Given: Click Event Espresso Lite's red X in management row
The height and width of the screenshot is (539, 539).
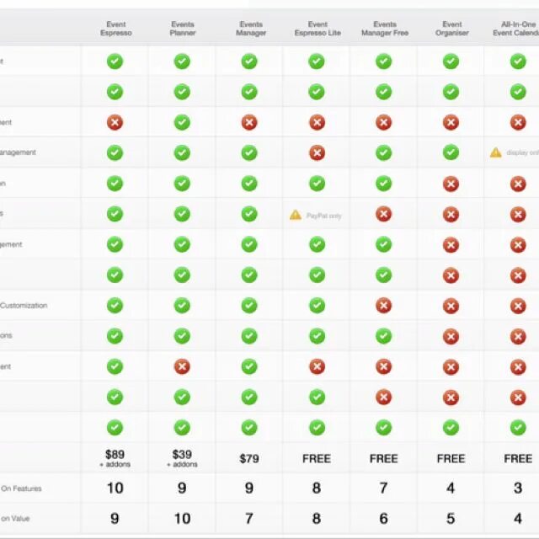Looking at the screenshot, I should 317,153.
